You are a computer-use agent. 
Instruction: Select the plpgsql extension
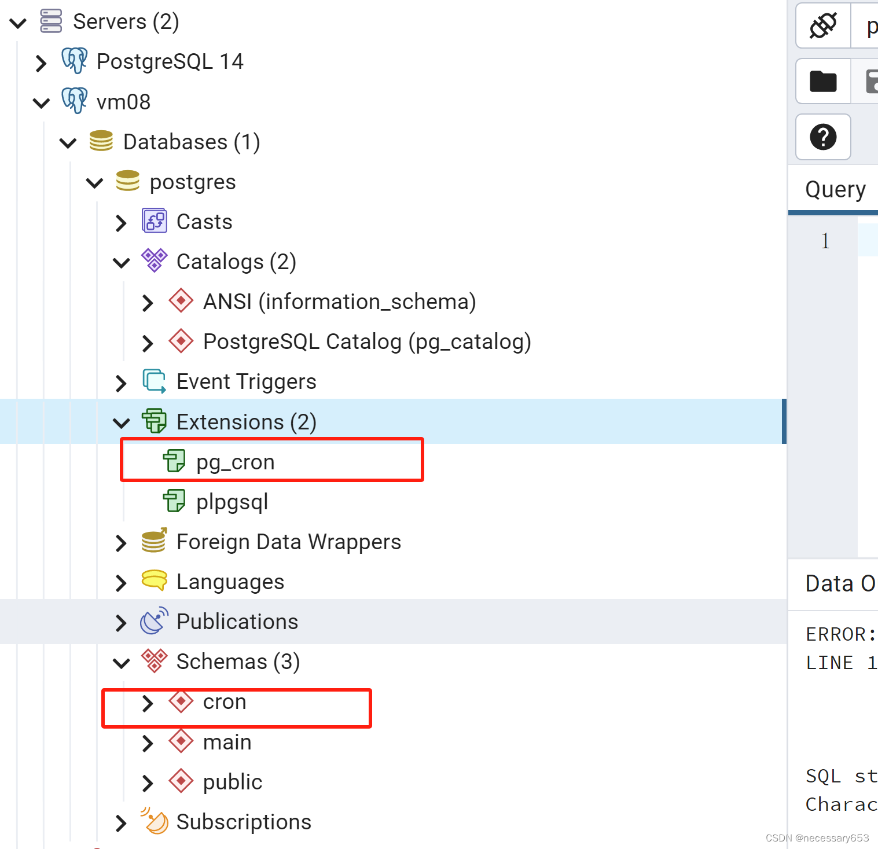point(232,501)
